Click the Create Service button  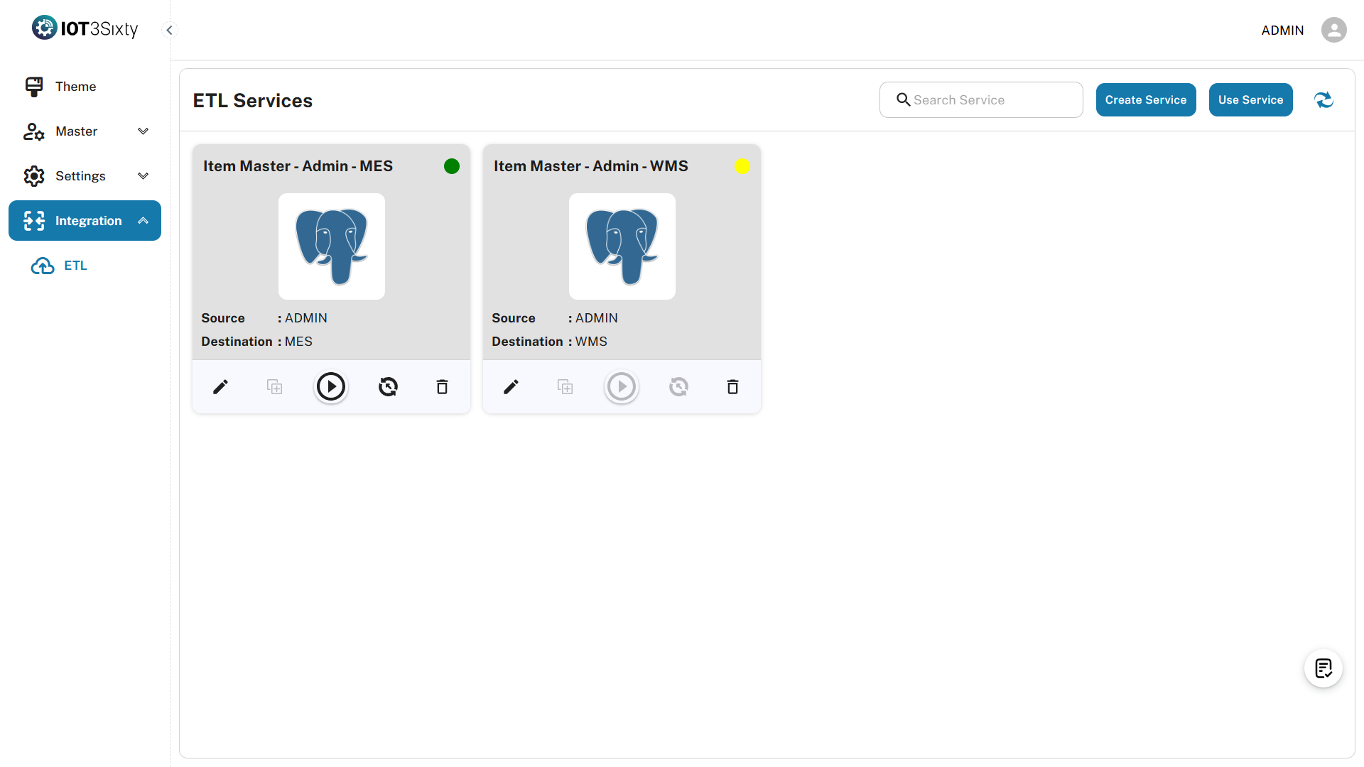pyautogui.click(x=1145, y=100)
